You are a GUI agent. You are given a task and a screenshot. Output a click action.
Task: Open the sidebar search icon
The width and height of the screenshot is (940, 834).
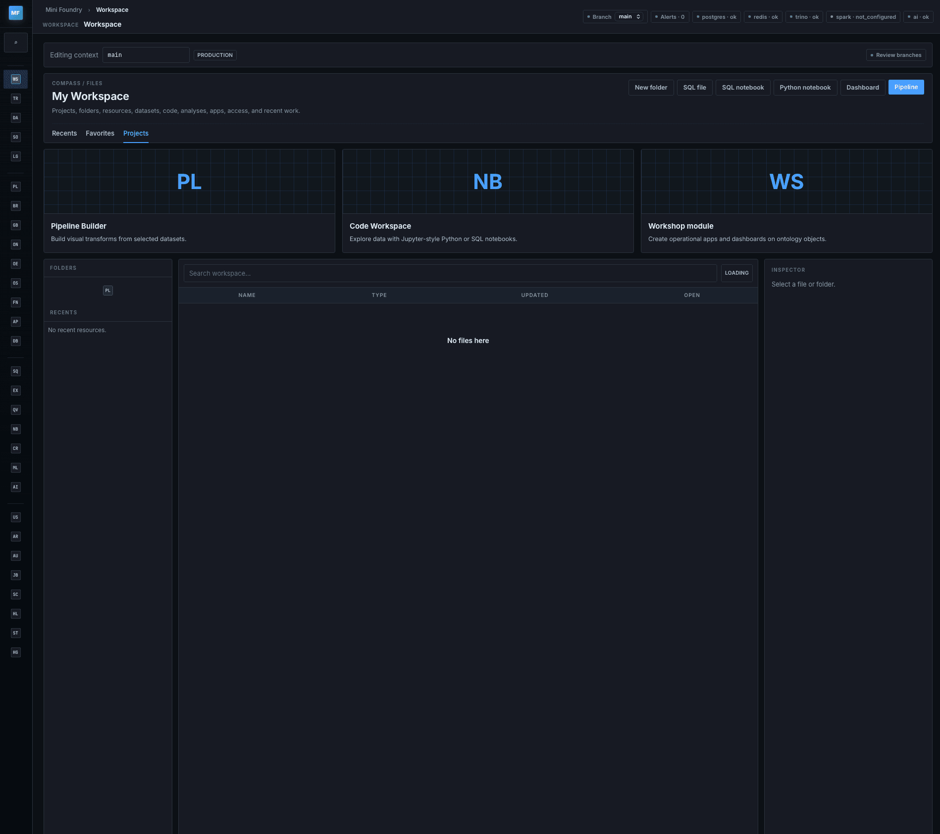[x=16, y=43]
